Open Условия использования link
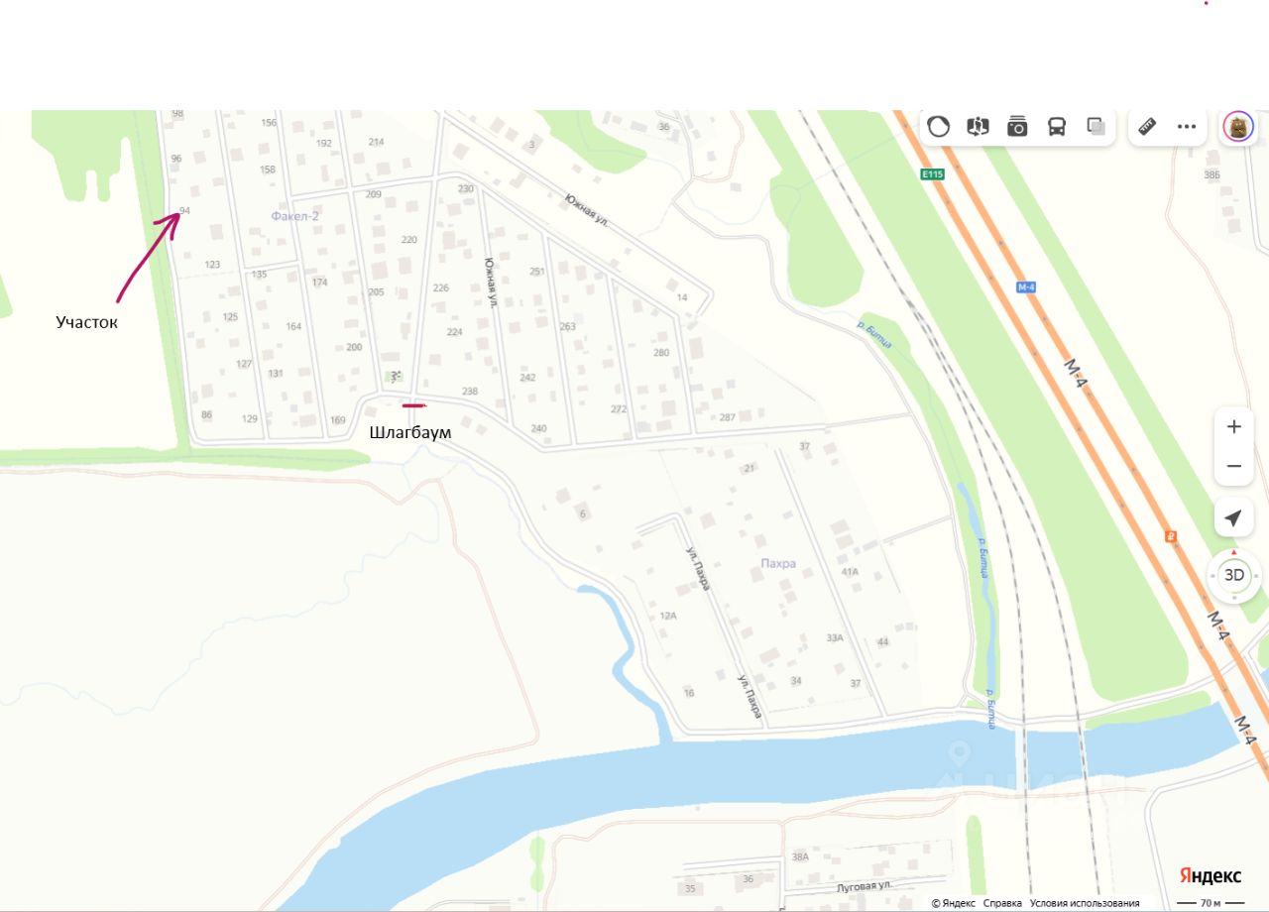This screenshot has height=912, width=1269. pos(1085,903)
